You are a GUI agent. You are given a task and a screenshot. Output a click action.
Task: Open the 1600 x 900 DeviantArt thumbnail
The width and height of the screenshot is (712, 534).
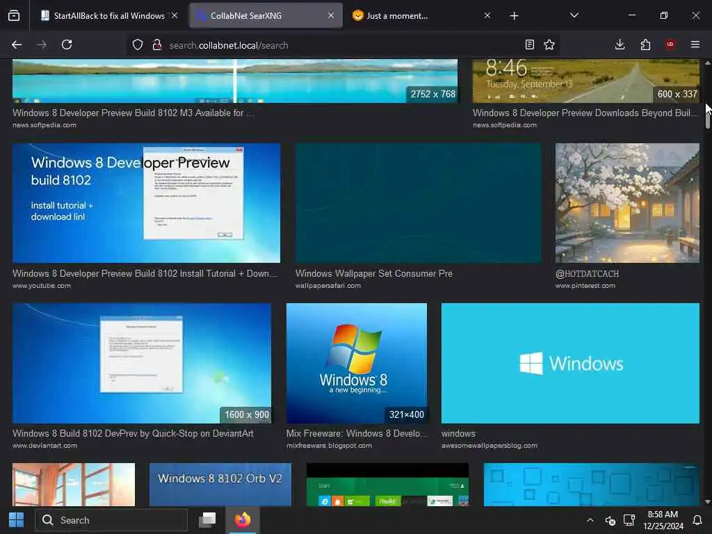point(142,363)
